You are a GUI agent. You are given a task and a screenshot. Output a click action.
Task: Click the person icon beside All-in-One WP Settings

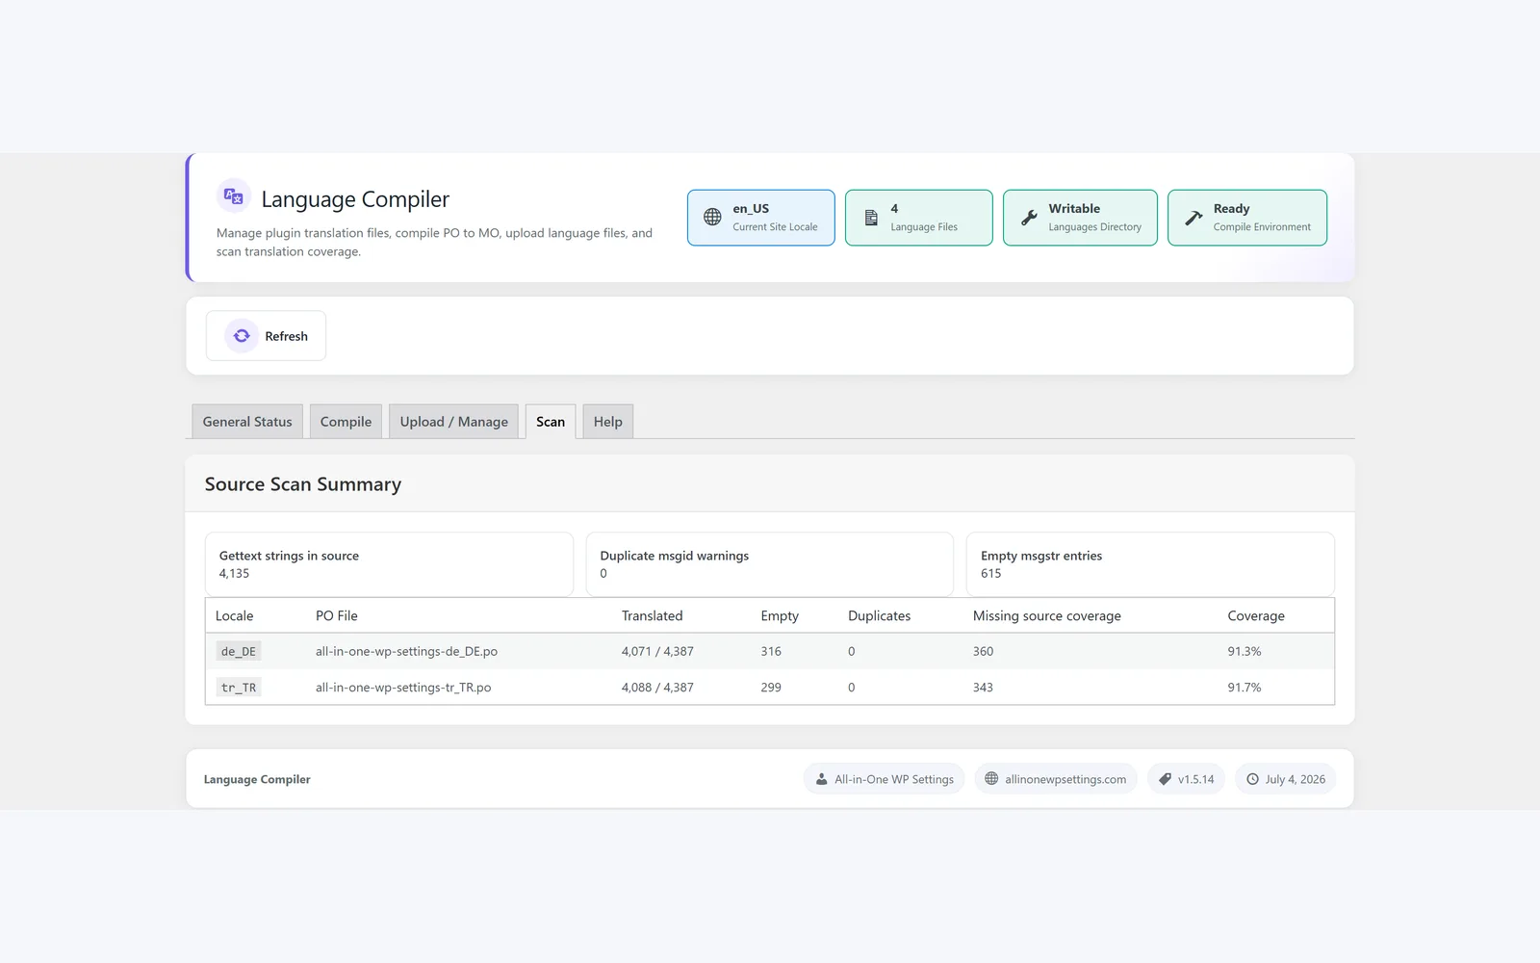[x=821, y=779]
